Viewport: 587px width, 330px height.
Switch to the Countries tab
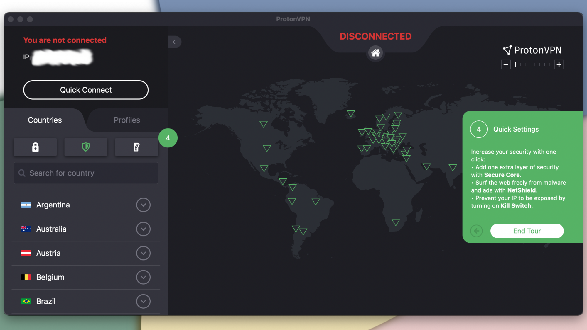(x=45, y=120)
